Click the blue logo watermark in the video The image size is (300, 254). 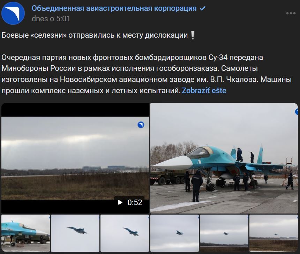pyautogui.click(x=141, y=125)
